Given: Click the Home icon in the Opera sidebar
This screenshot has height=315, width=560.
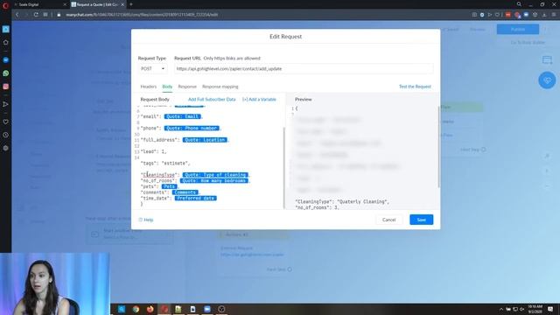Looking at the screenshot, I should (x=6, y=42).
